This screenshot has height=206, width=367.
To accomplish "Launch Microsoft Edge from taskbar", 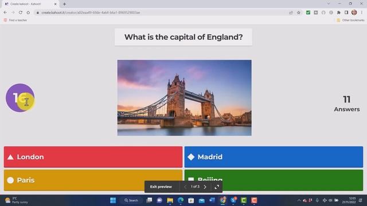I will [x=181, y=200].
